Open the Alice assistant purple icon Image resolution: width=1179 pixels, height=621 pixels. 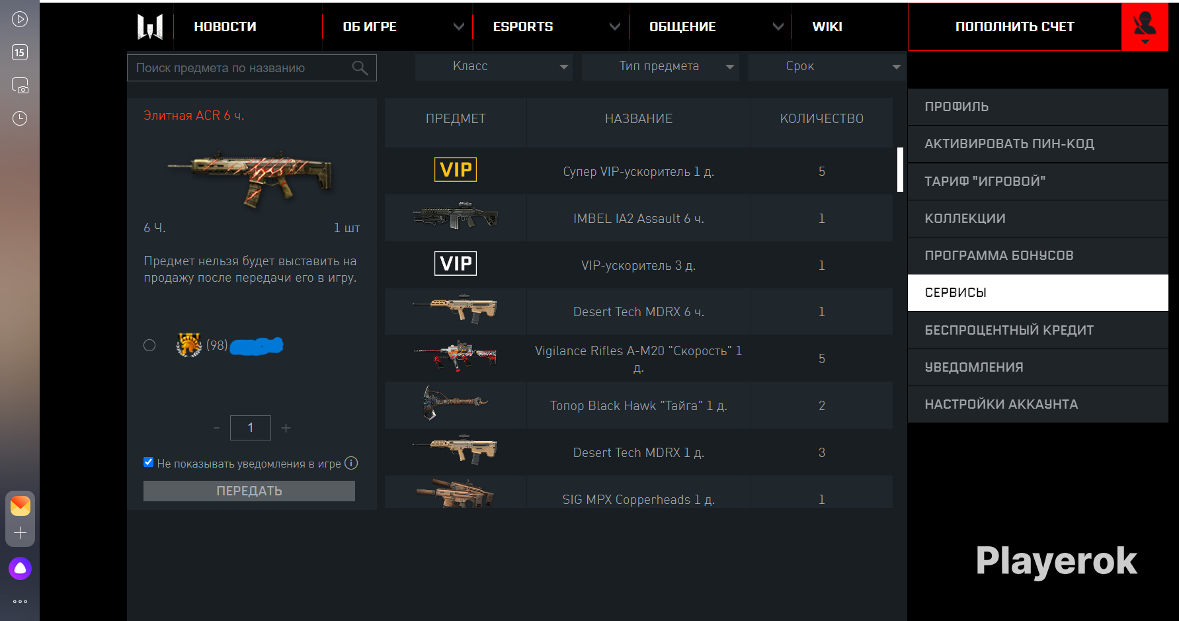20,568
